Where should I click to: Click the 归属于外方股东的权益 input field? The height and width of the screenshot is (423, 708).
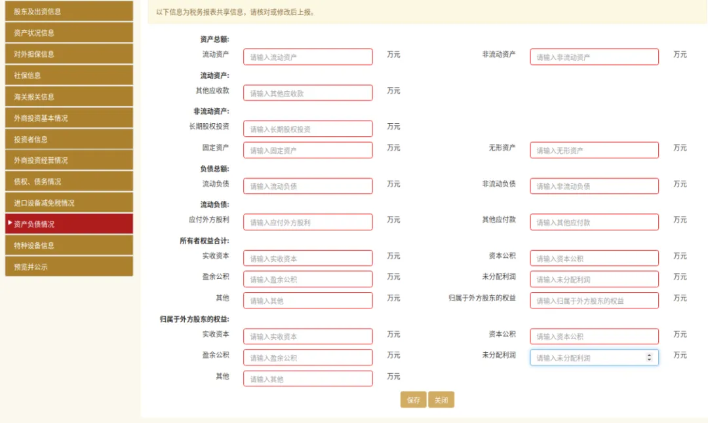594,301
